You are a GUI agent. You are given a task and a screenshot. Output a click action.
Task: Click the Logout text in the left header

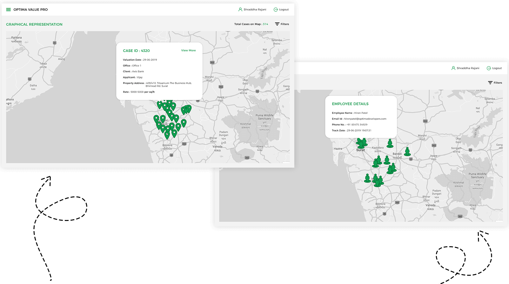284,10
